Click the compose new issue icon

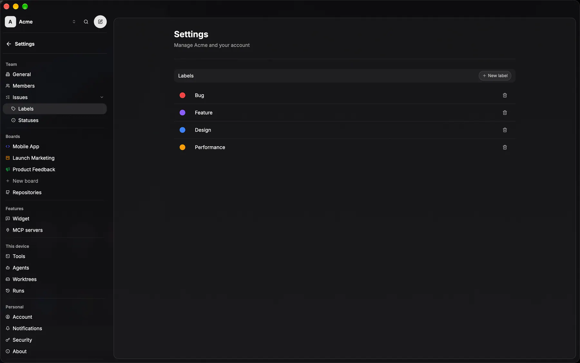click(100, 22)
